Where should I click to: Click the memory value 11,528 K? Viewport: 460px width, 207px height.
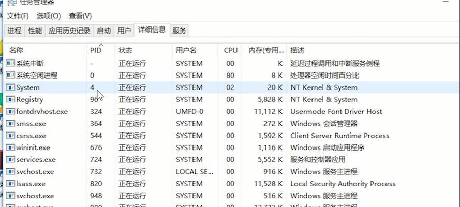pos(269,184)
